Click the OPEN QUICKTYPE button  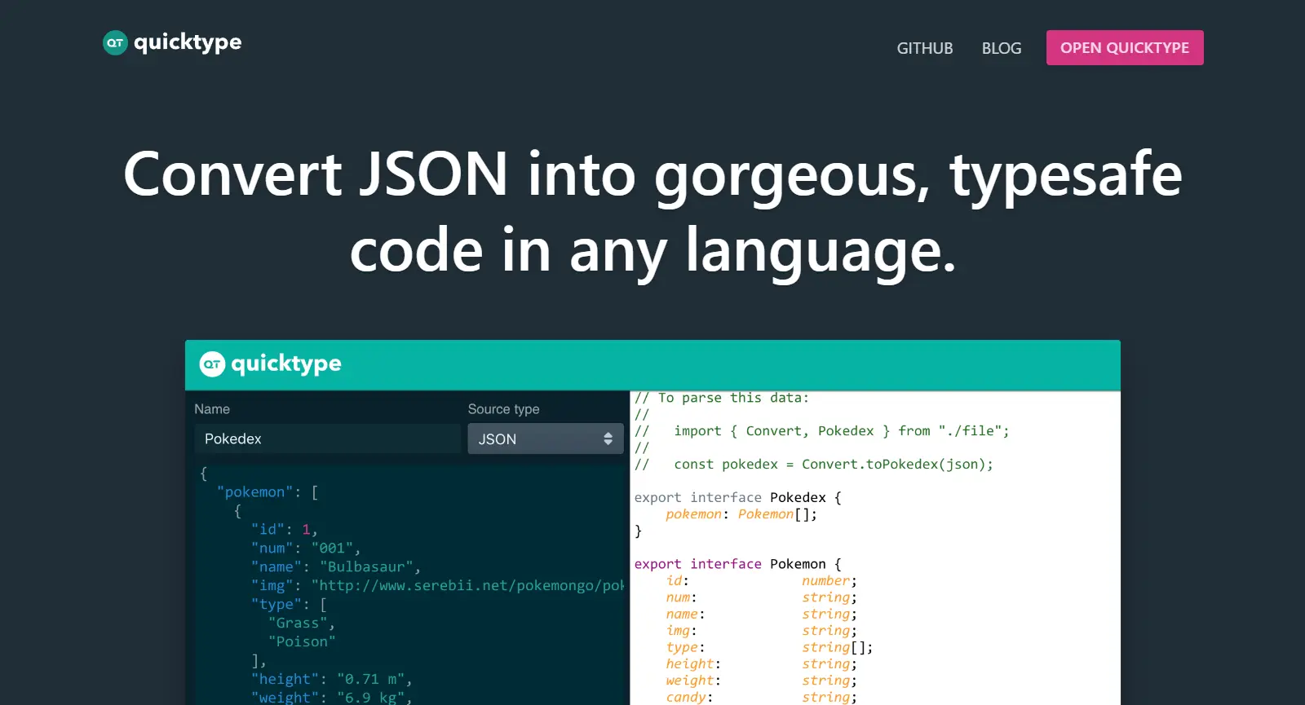coord(1125,47)
